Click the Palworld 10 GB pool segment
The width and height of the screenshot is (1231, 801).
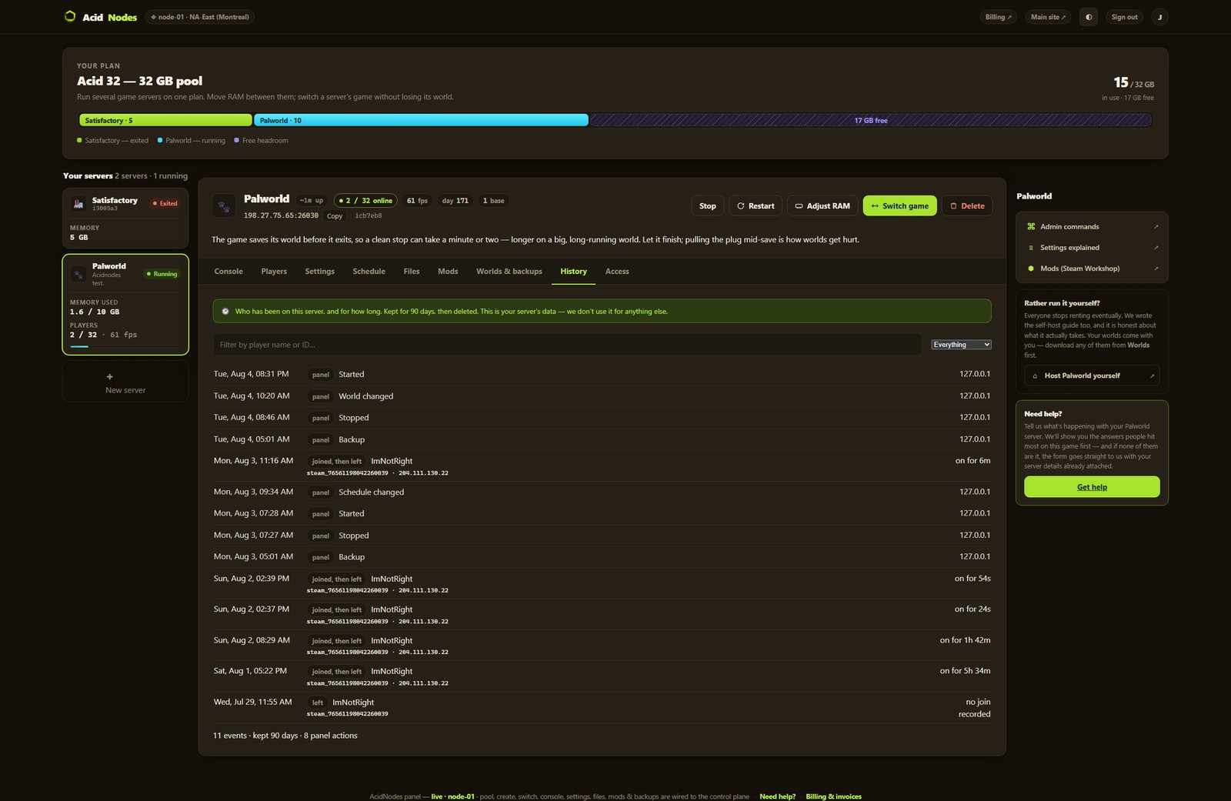point(421,120)
